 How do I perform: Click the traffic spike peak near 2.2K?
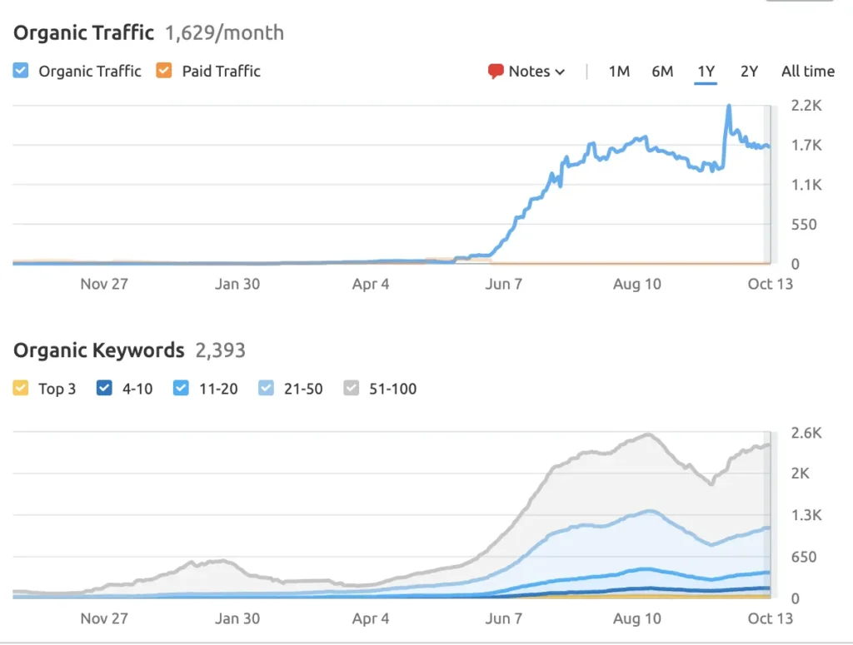pos(729,107)
